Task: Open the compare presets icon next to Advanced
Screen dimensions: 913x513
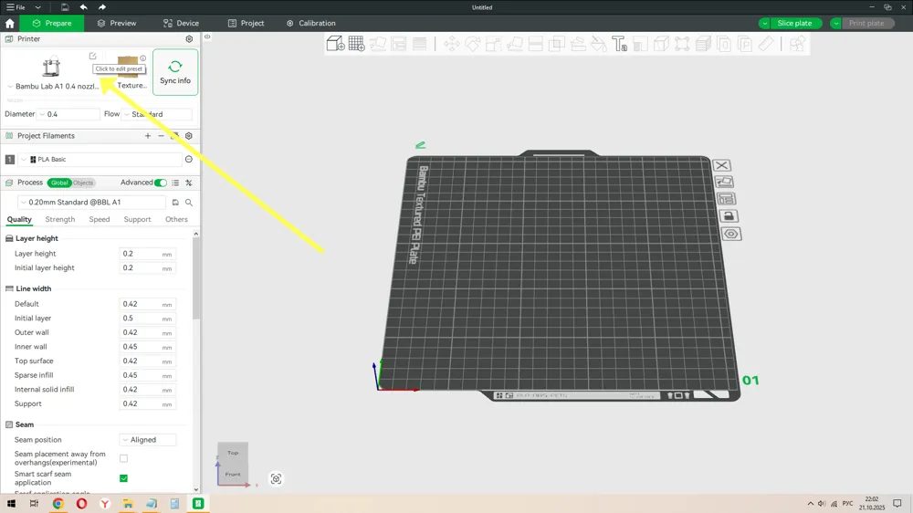Action: pos(189,183)
